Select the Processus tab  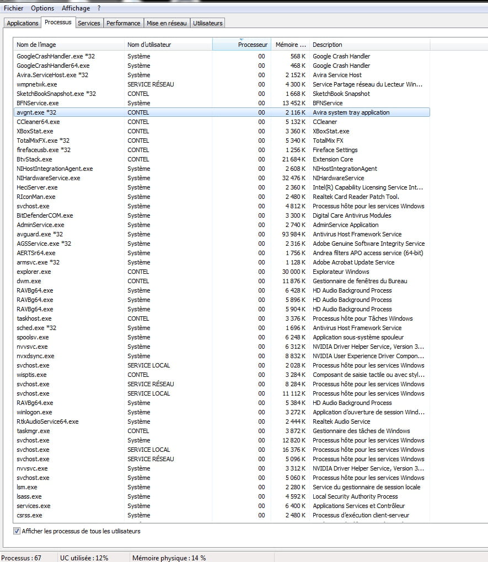point(58,22)
